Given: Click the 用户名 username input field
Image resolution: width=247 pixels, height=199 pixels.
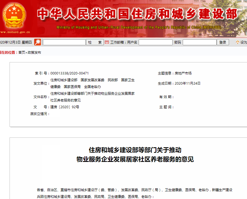Looking at the screenshot, I should (x=155, y=42).
